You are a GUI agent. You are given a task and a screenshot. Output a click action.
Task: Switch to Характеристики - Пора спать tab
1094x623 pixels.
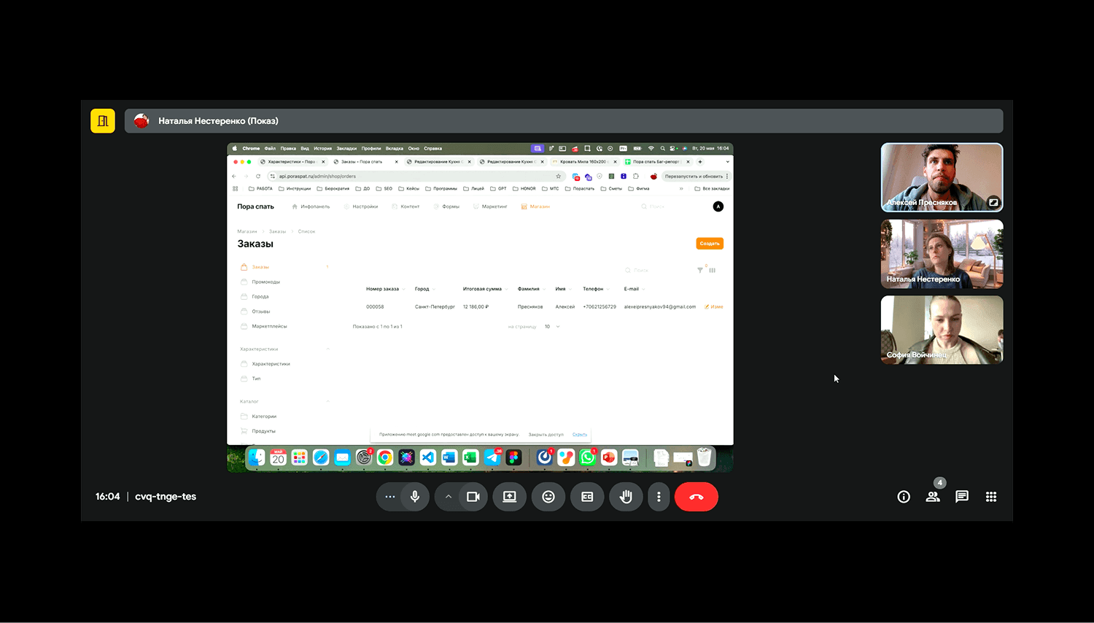pos(292,162)
